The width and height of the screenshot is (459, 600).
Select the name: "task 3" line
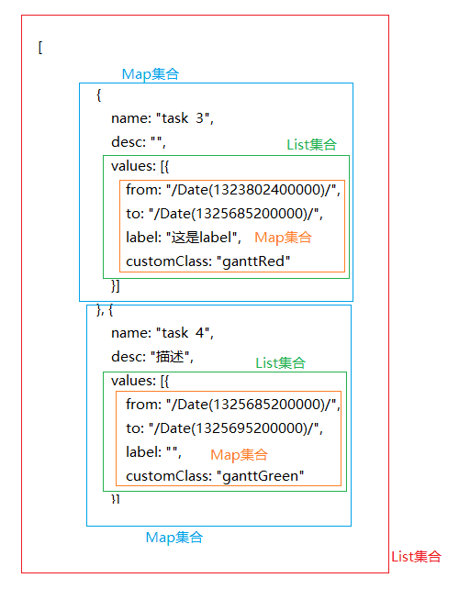click(162, 118)
